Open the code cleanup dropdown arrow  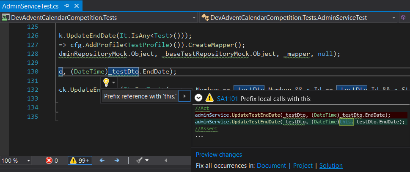147,161
